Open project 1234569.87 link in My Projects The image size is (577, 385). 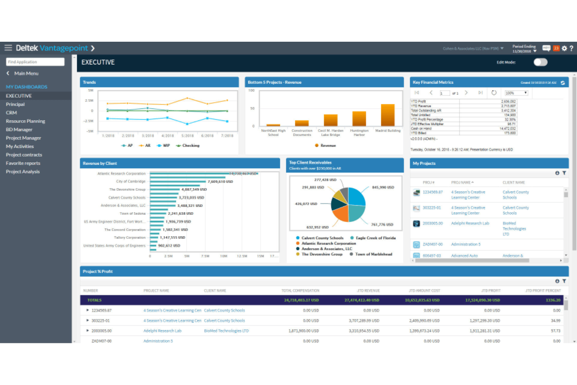pyautogui.click(x=433, y=192)
